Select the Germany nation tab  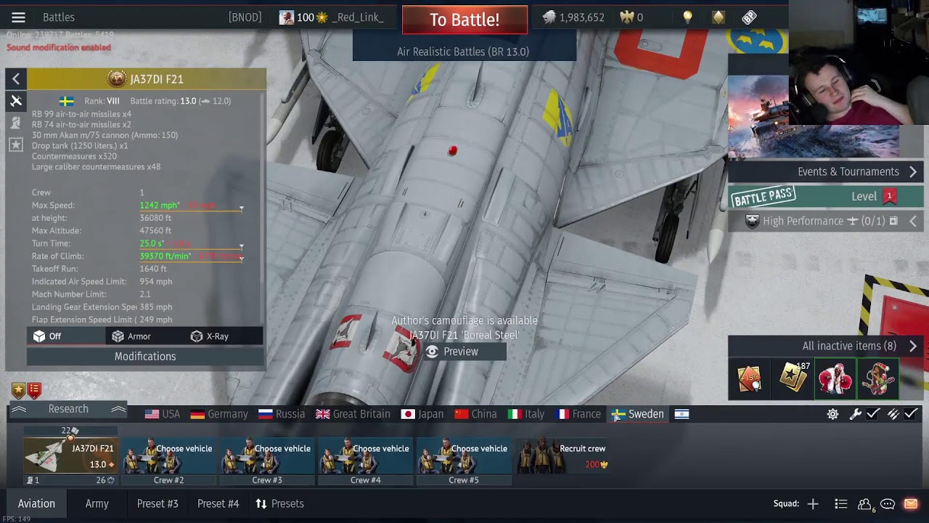219,414
